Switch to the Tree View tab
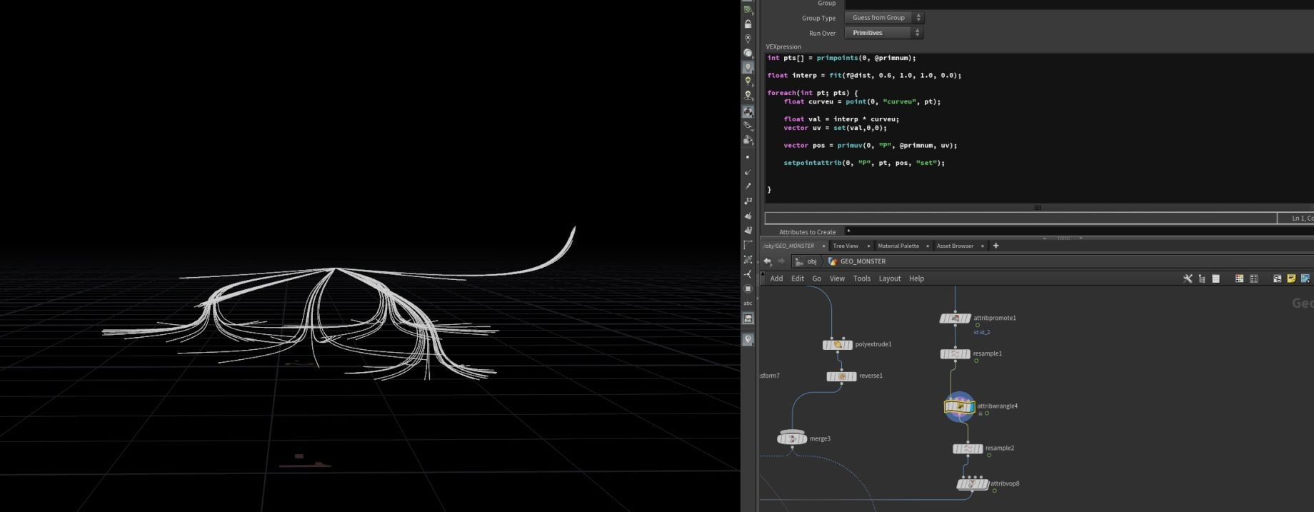The image size is (1314, 512). pyautogui.click(x=846, y=246)
